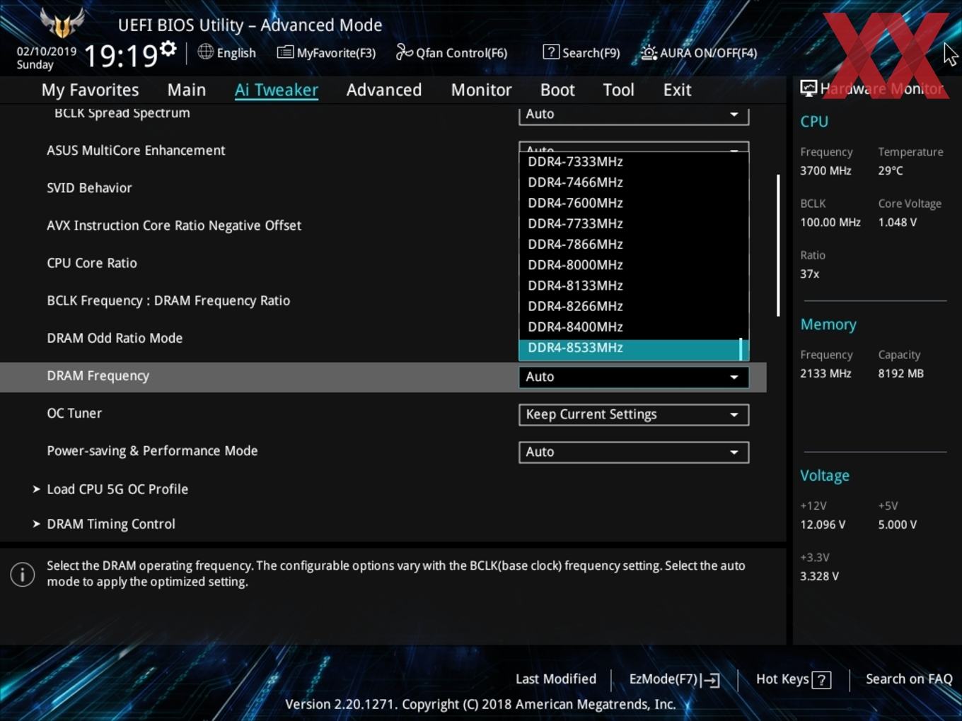The image size is (962, 721).
Task: Select BCLK Frequency : DRAM Frequency Ratio row
Action: [x=168, y=300]
